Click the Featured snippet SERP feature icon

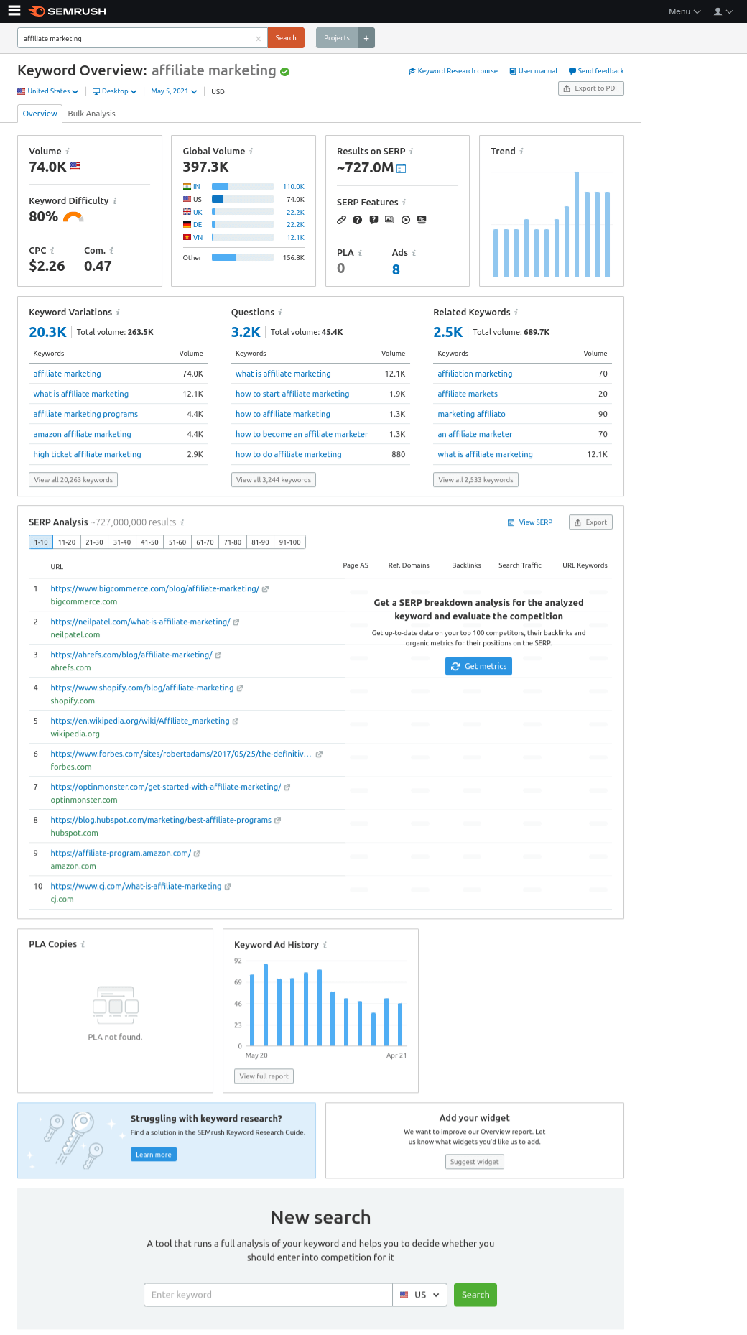[373, 220]
